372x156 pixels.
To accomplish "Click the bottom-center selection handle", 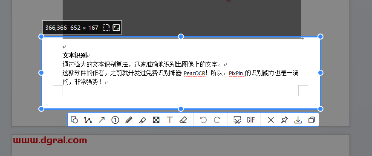I will pos(181,109).
